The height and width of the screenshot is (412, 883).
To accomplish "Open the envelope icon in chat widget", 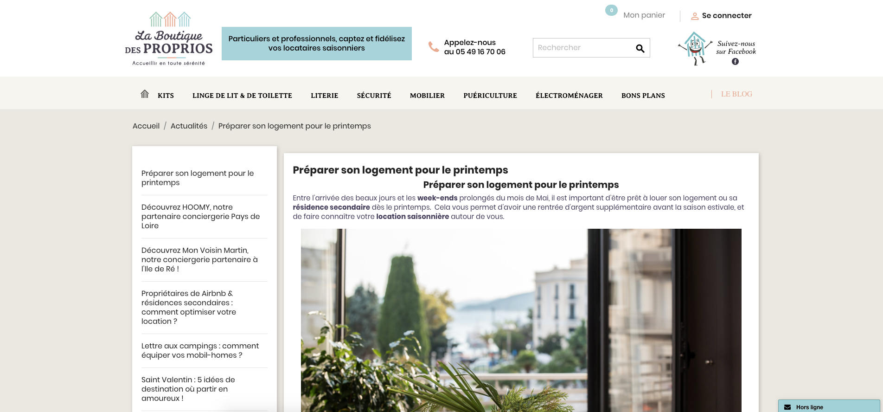I will (x=787, y=407).
